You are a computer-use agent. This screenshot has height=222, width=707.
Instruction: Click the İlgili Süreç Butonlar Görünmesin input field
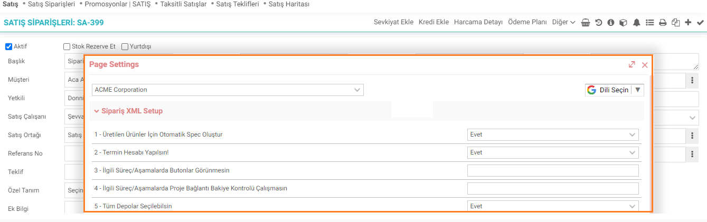coord(553,170)
